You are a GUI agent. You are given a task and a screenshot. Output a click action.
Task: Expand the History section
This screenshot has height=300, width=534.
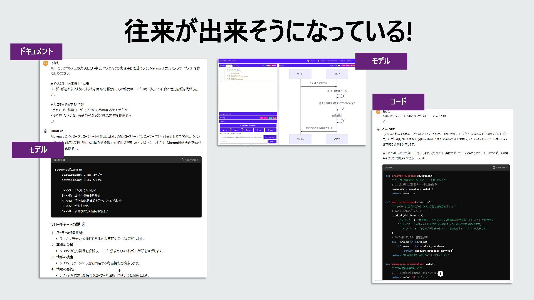[223, 118]
